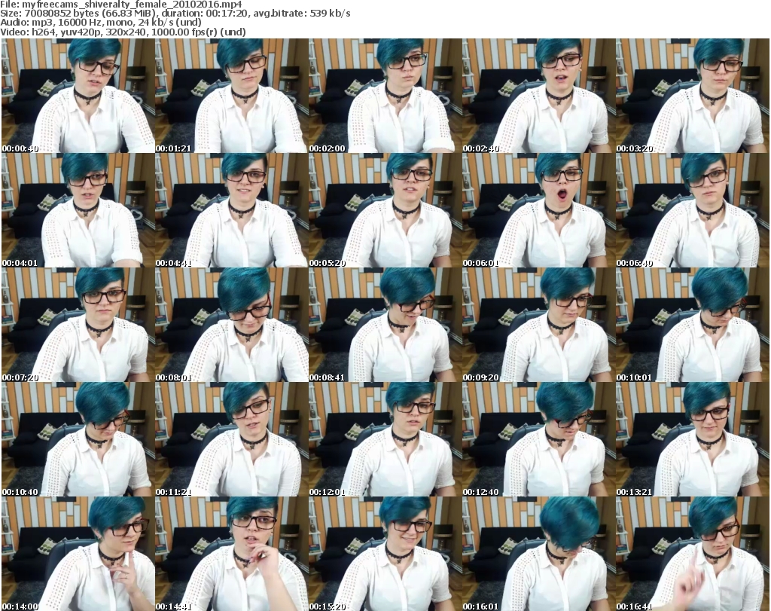Image resolution: width=771 pixels, height=611 pixels.
Task: Select thumbnail at timestamp 00:04:01
Action: 78,210
